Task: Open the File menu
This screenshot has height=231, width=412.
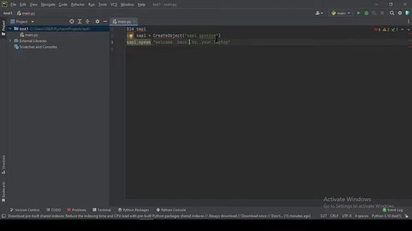Action: [x=13, y=4]
